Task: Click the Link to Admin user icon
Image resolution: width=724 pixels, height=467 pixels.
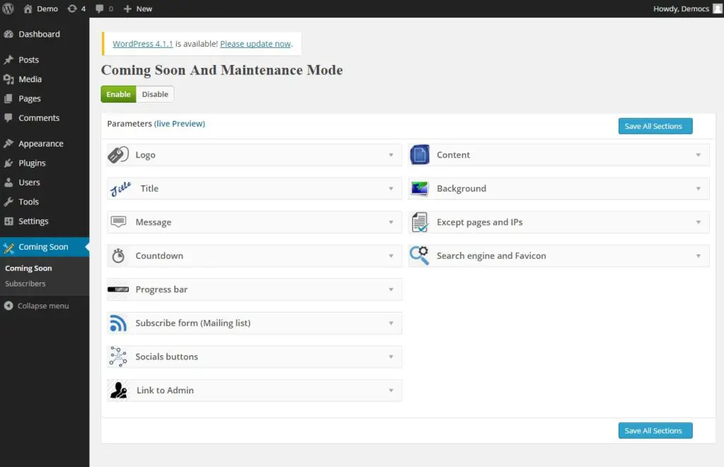Action: 118,391
